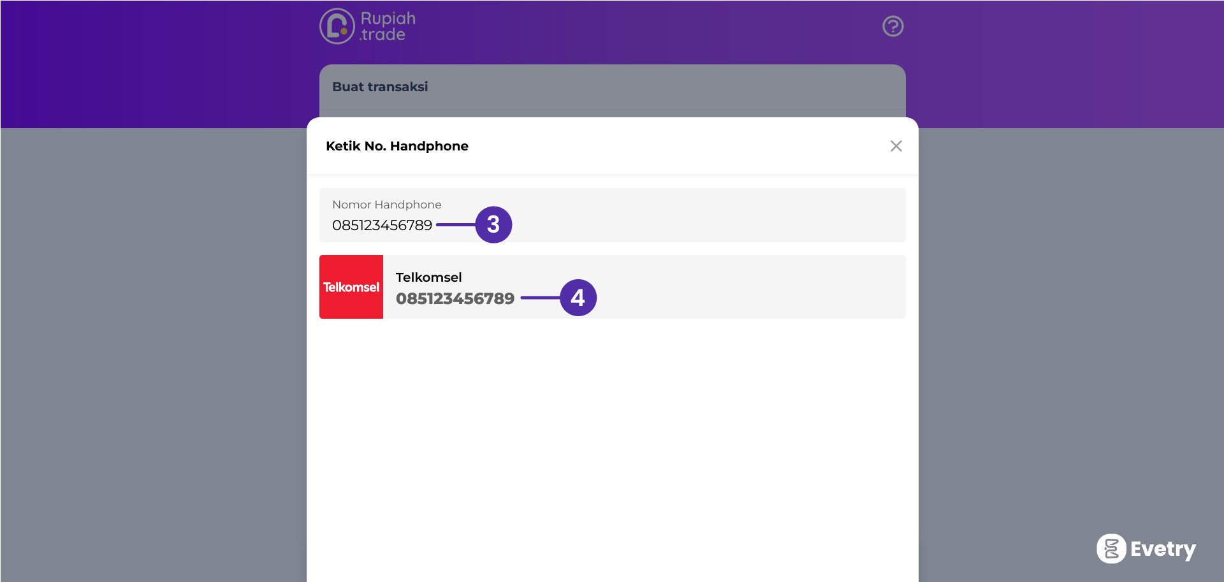Click the red Telkomsel logo thumbnail
The width and height of the screenshot is (1224, 582).
pos(351,287)
